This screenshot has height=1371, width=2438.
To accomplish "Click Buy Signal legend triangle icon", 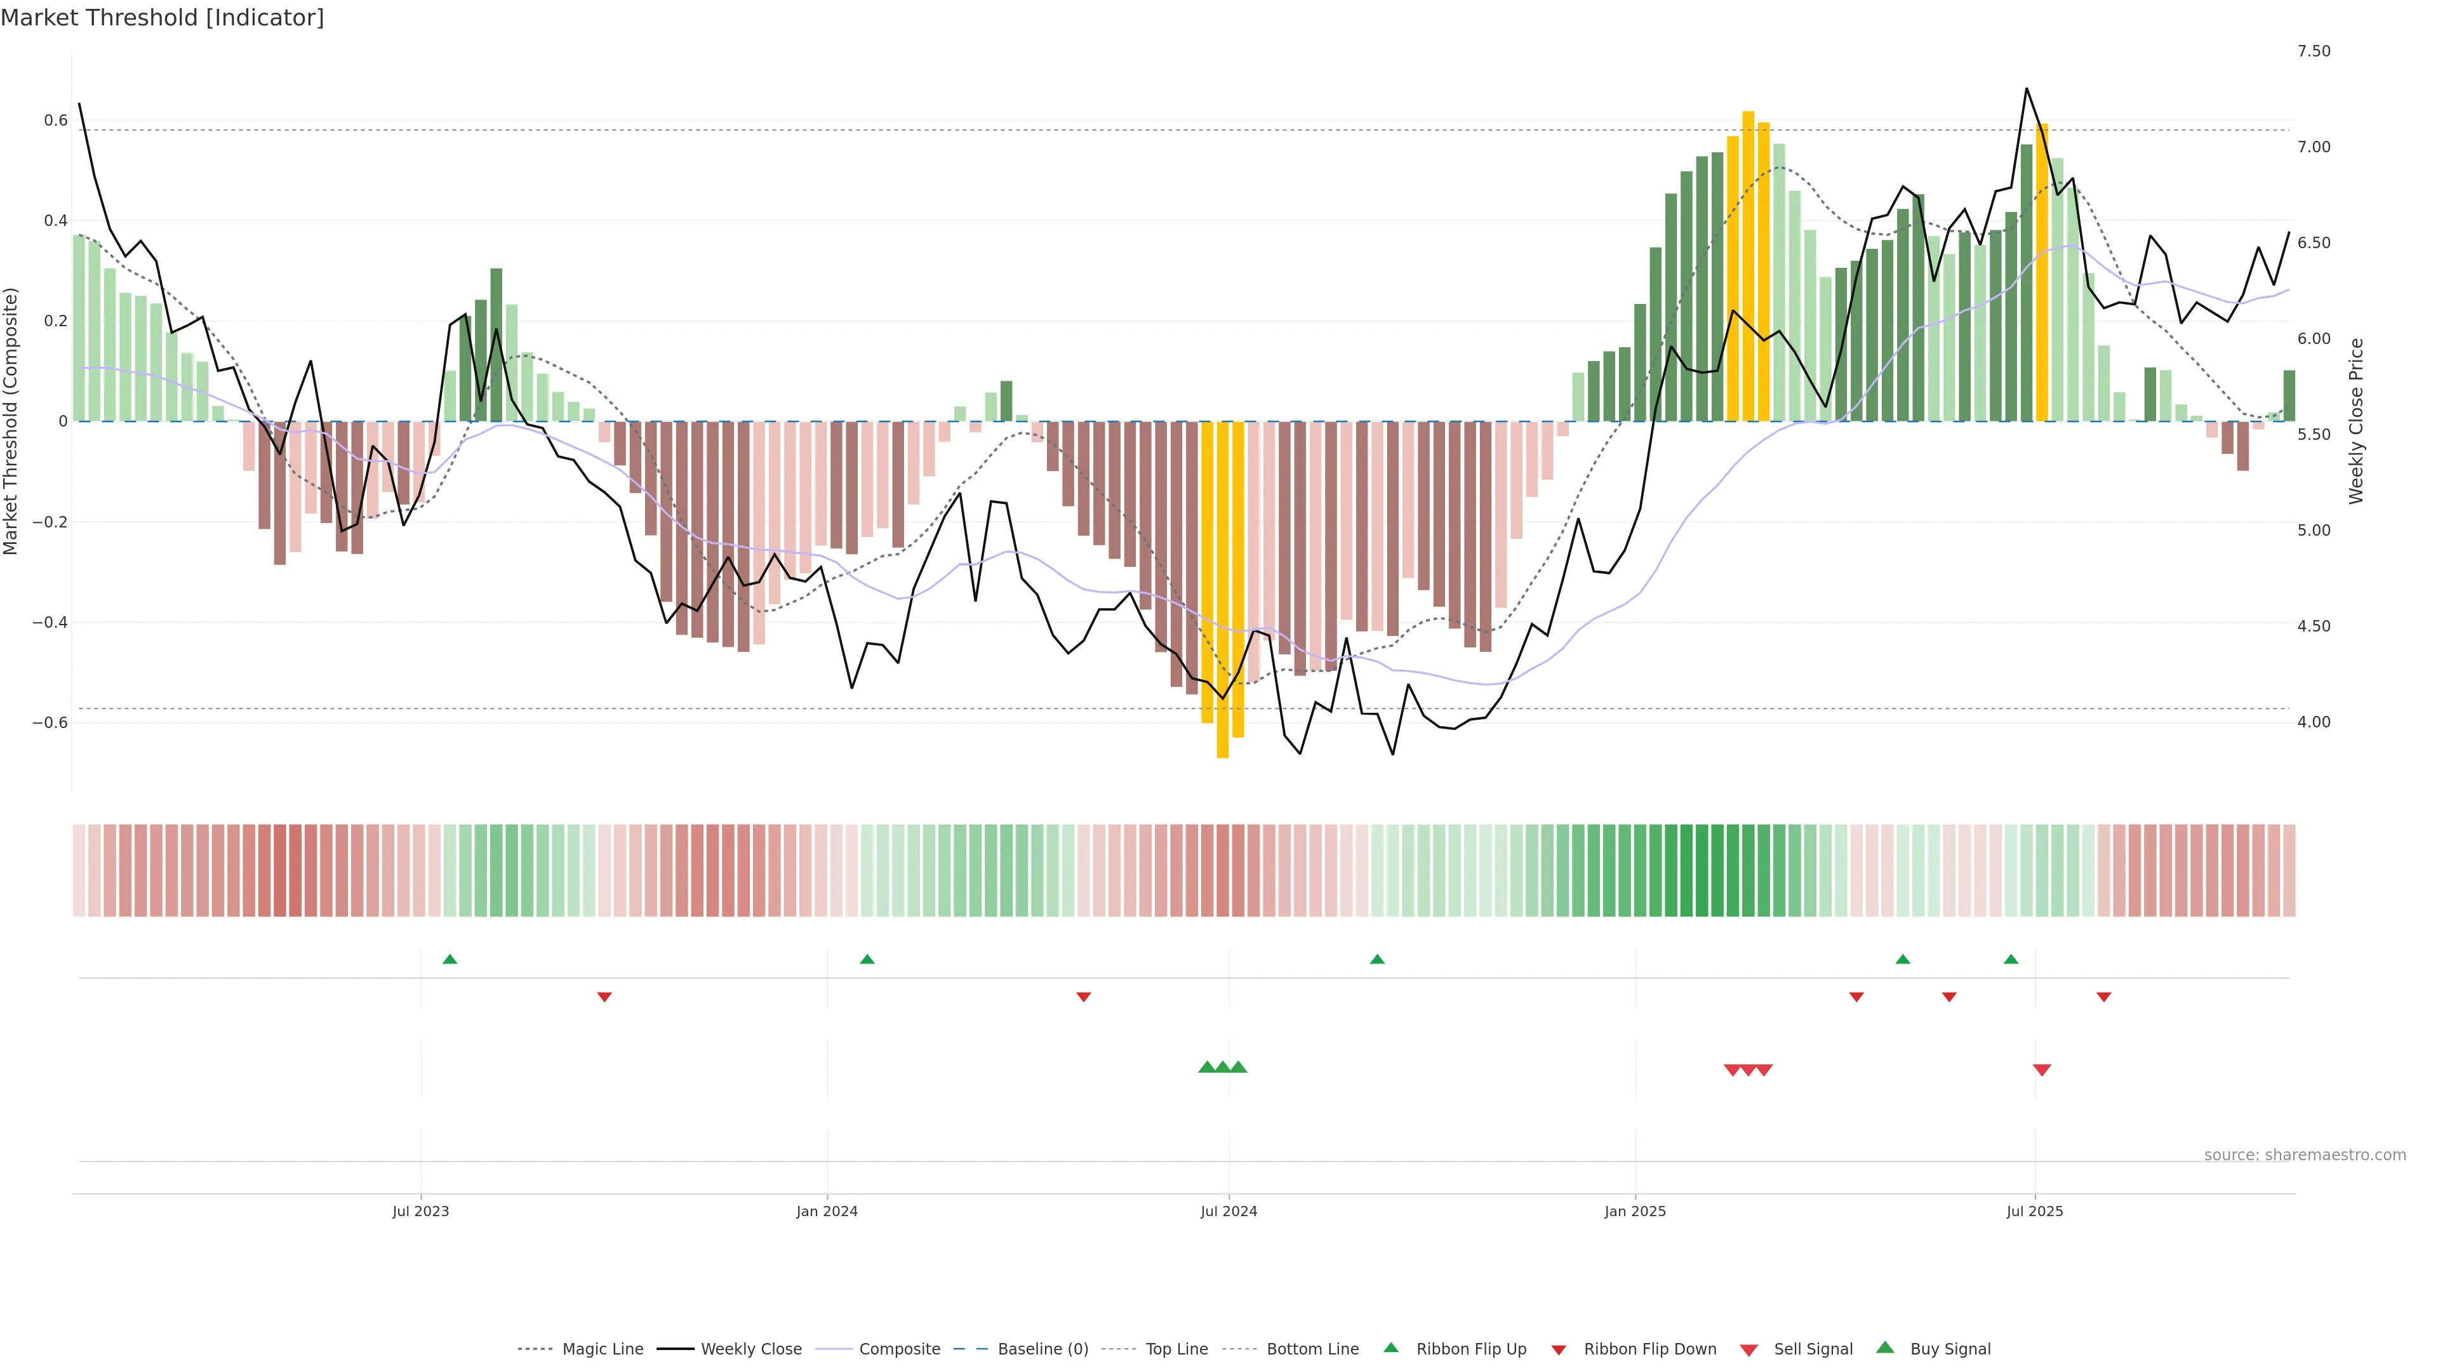I will 1885,1348.
